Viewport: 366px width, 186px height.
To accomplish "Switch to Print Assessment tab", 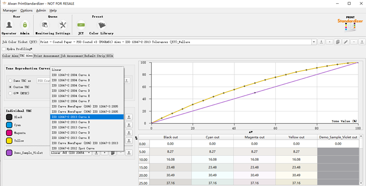I will (46, 56).
